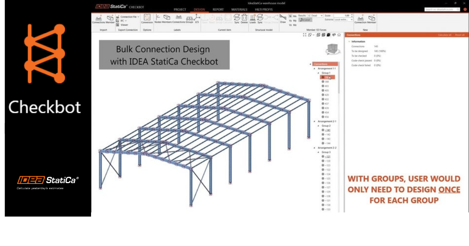Select connection 388 in Group 1
The height and width of the screenshot is (246, 469).
[x=325, y=82]
